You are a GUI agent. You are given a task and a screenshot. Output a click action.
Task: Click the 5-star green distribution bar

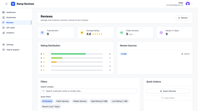(x=68, y=54)
